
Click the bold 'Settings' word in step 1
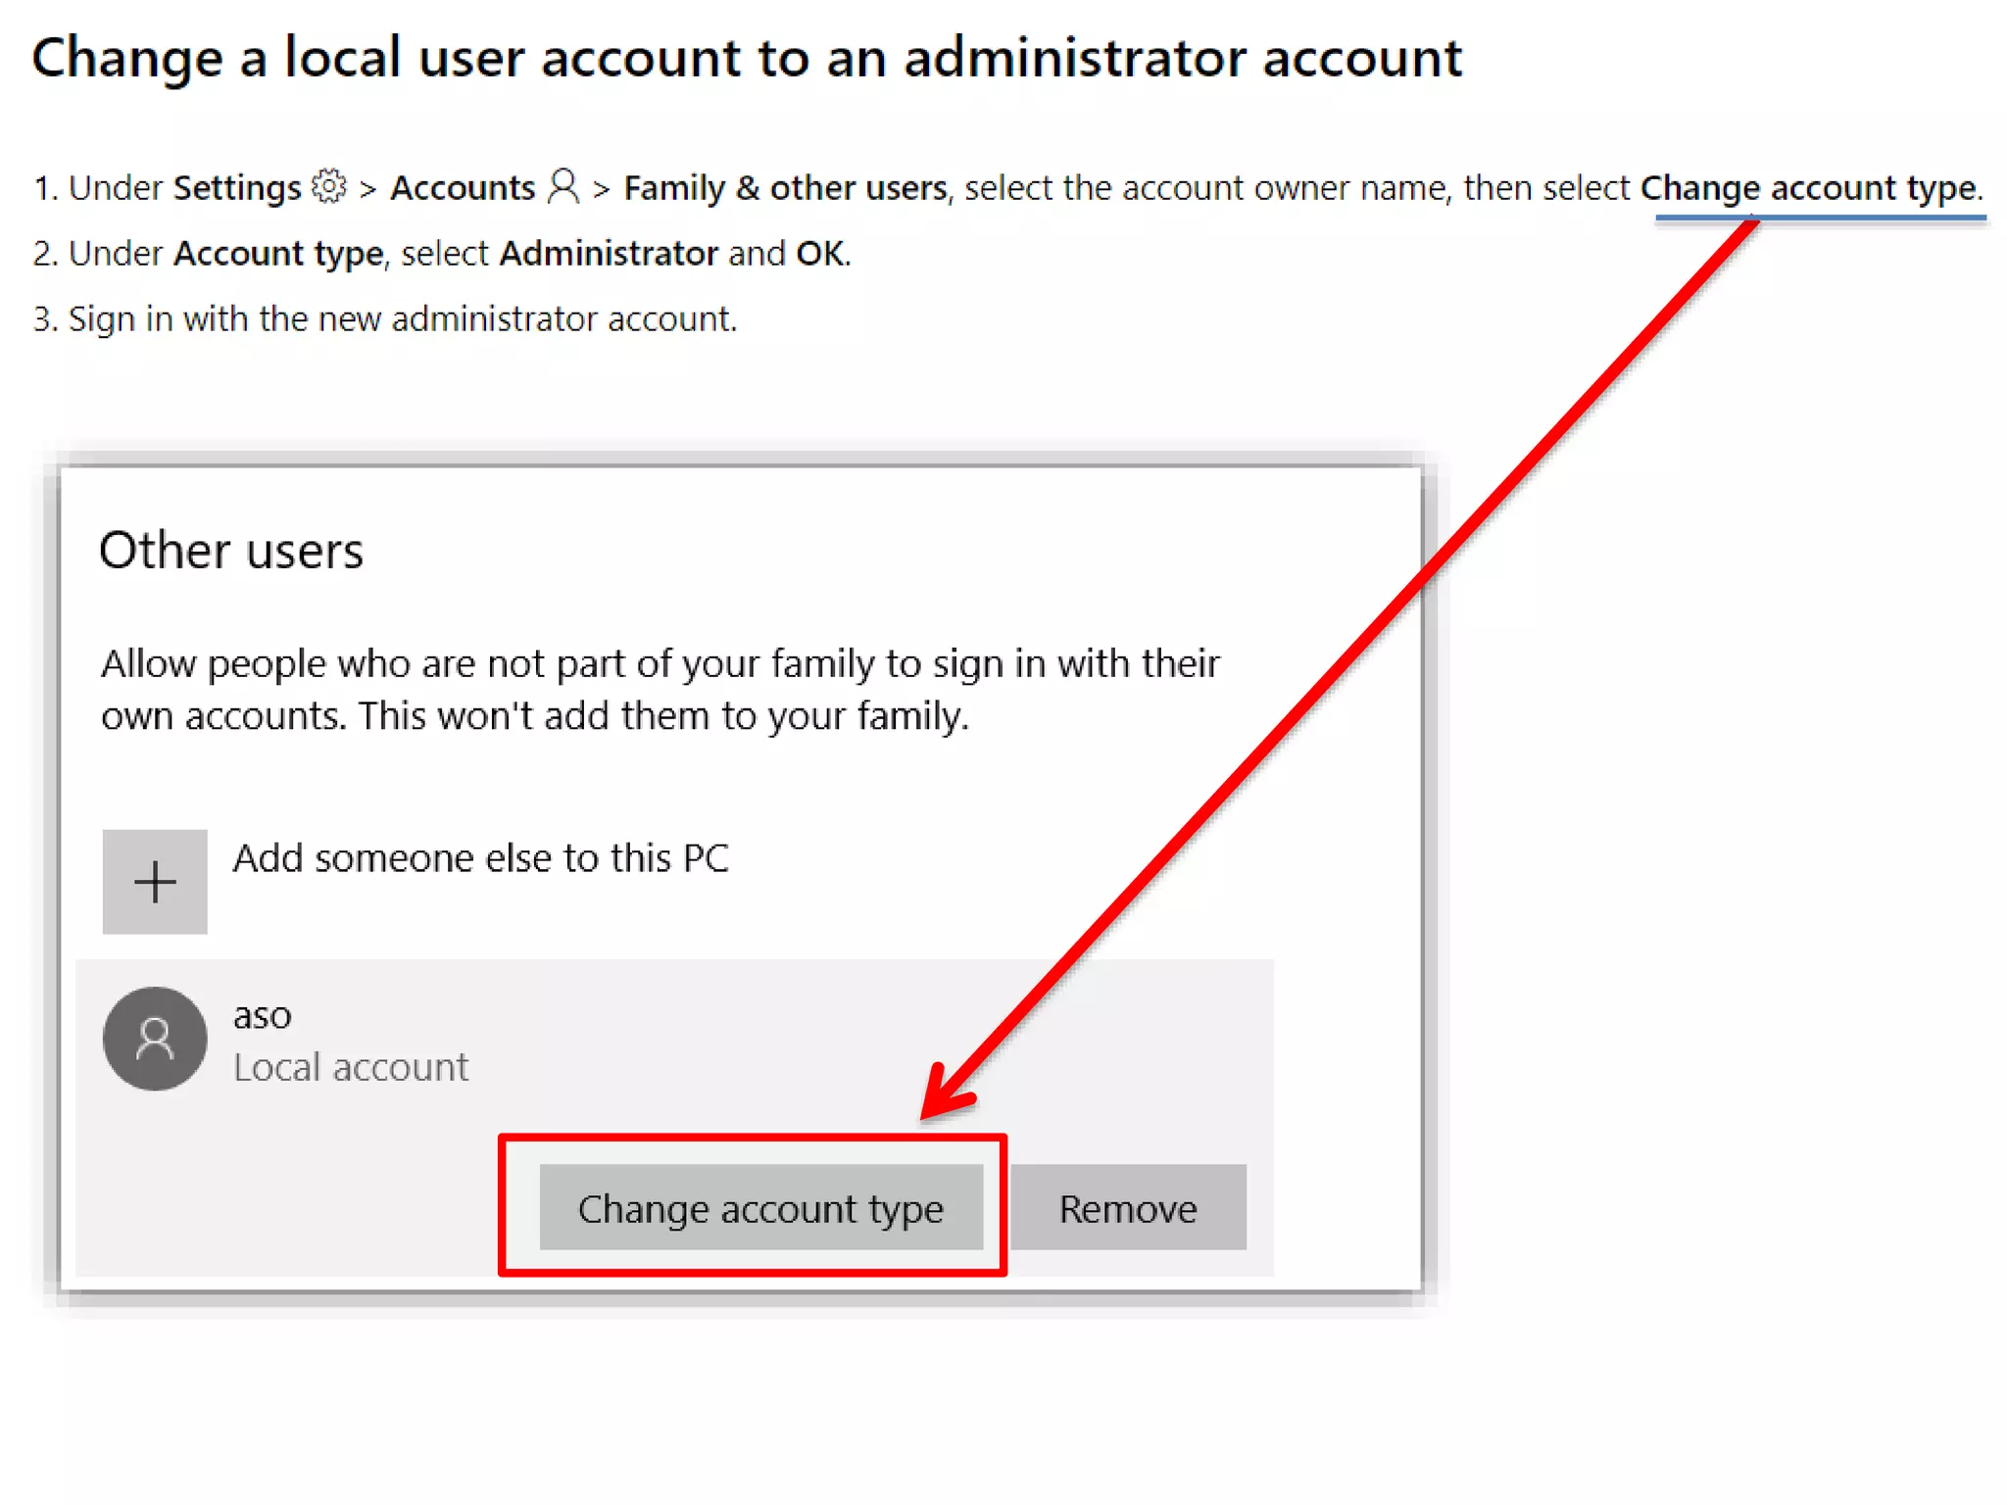click(x=237, y=187)
